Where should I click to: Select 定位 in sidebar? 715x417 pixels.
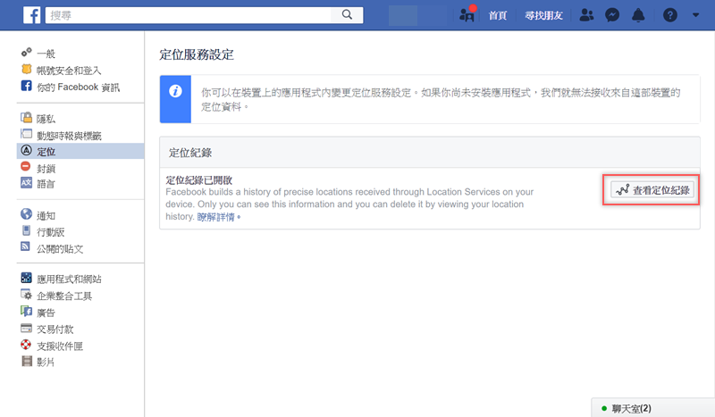pyautogui.click(x=46, y=151)
